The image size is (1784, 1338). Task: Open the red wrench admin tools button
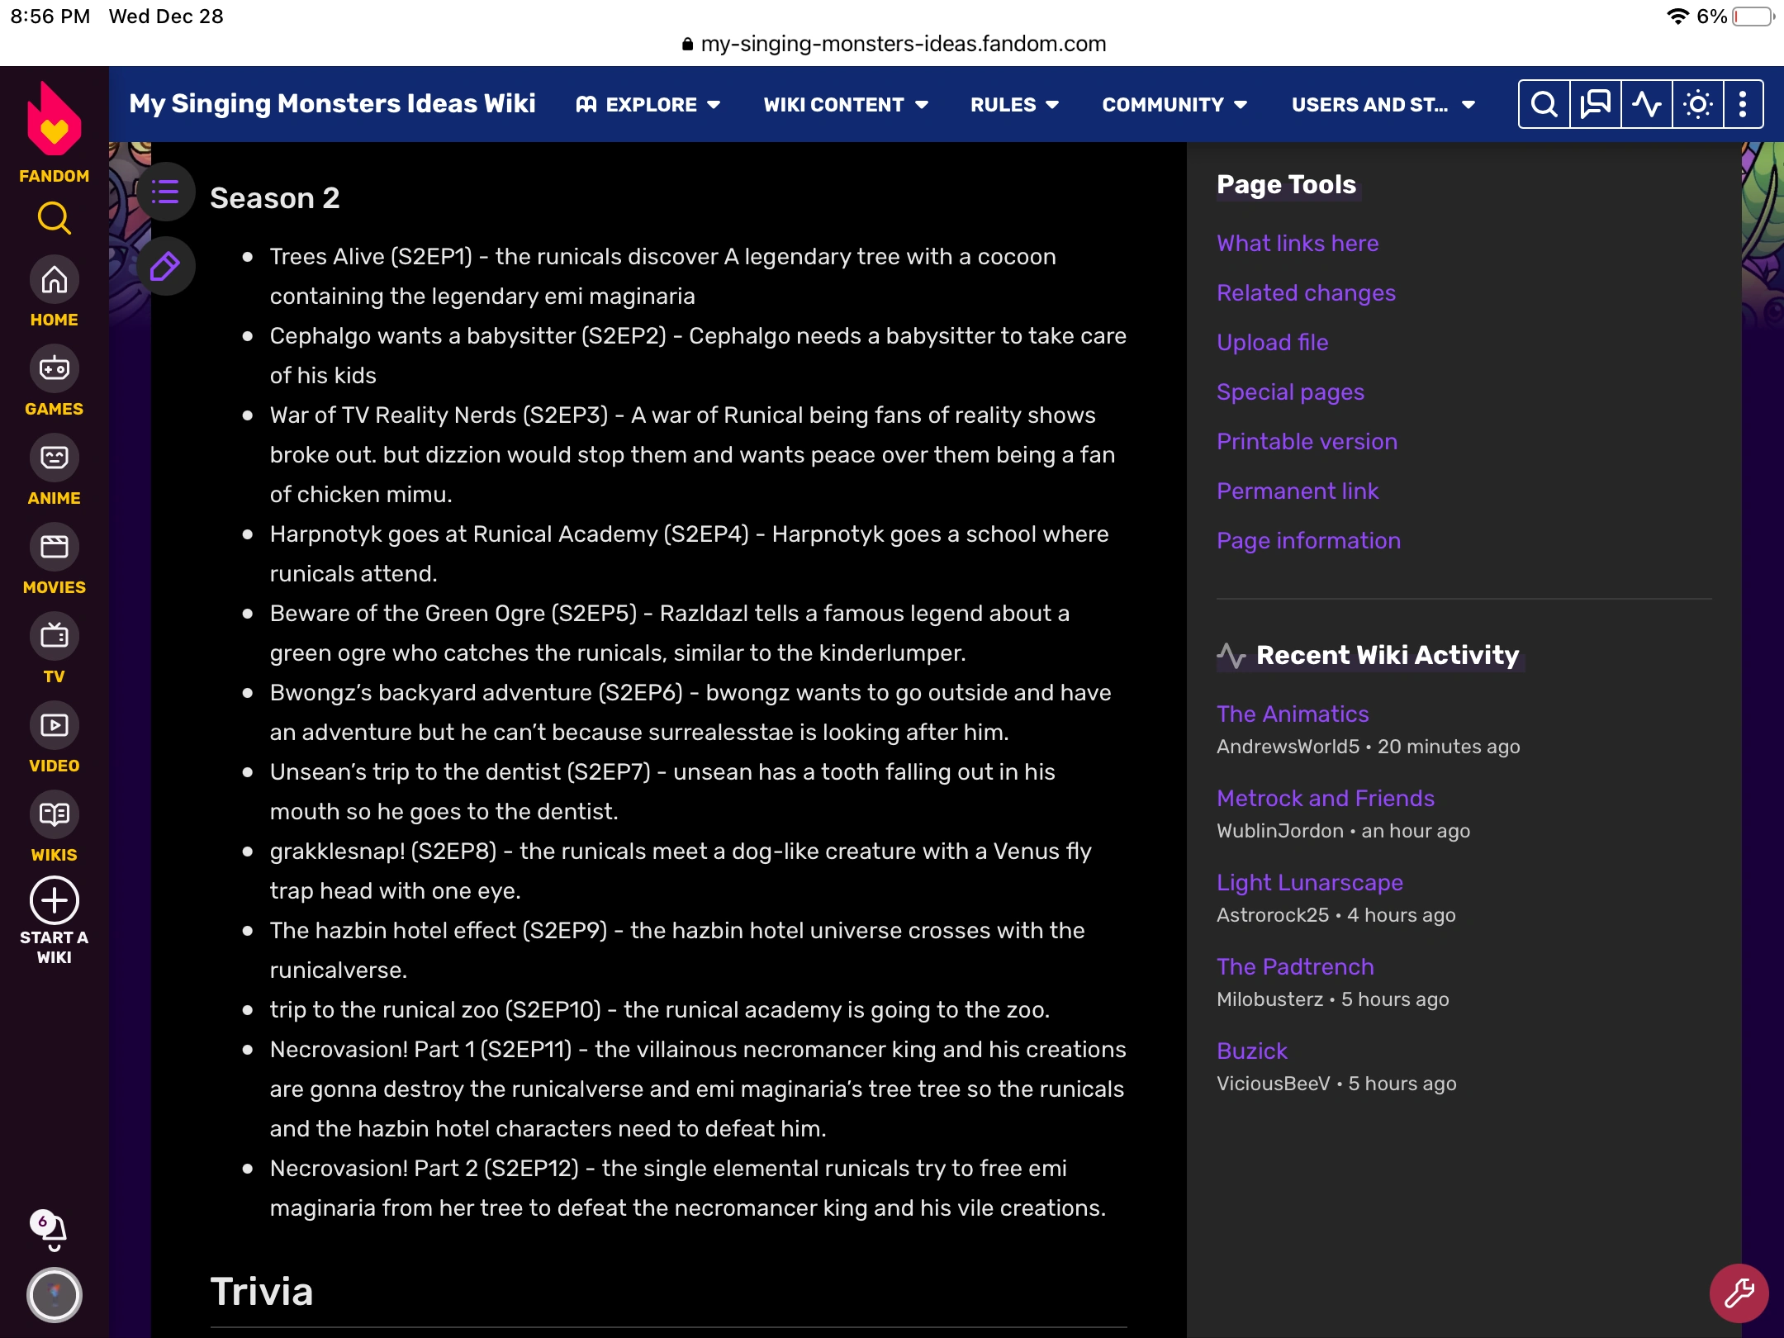tap(1739, 1293)
